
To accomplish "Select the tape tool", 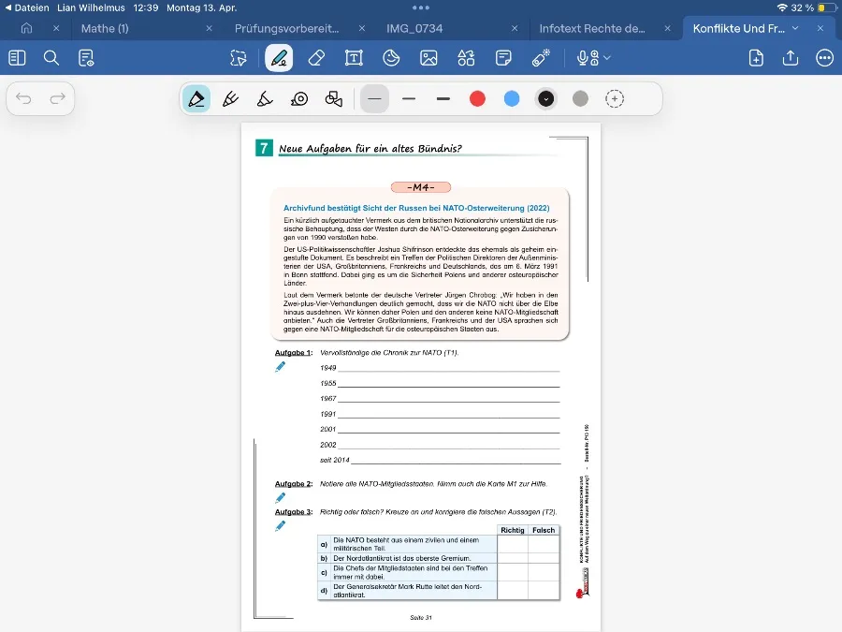I will 299,99.
